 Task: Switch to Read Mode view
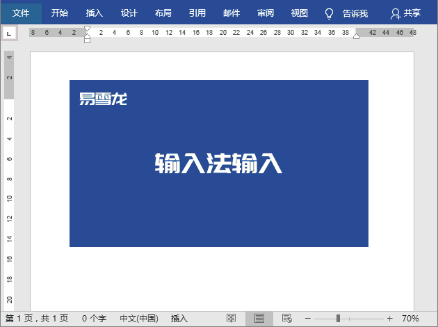point(231,319)
